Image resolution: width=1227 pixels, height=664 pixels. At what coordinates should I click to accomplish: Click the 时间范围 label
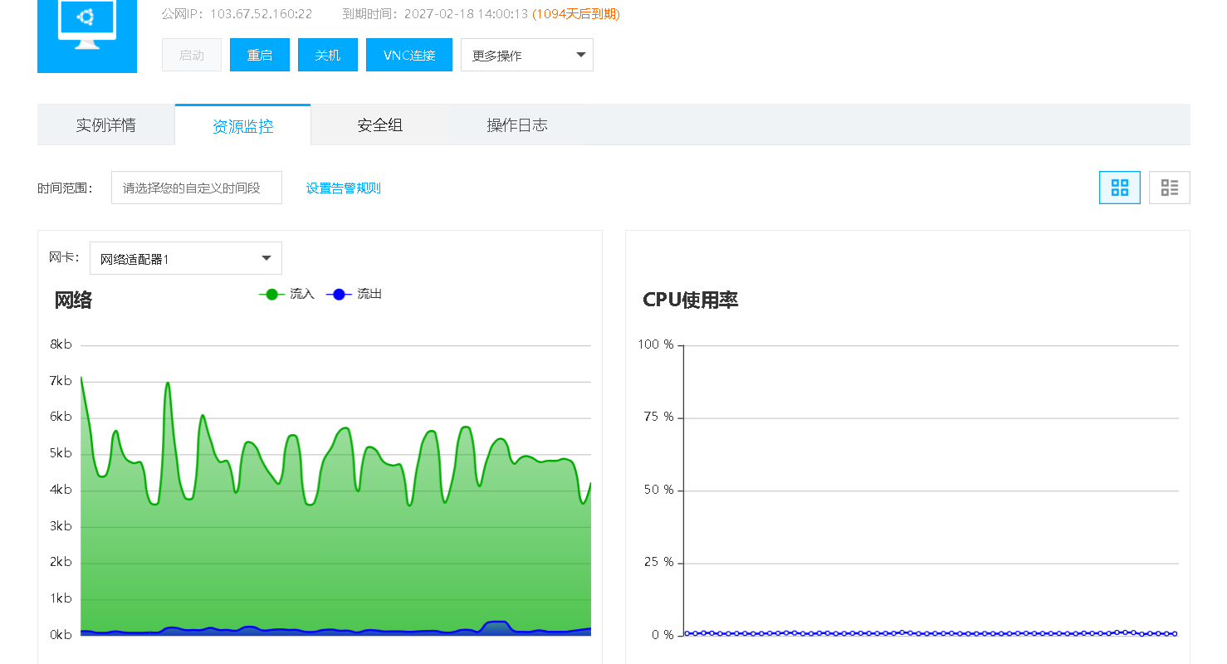[65, 188]
